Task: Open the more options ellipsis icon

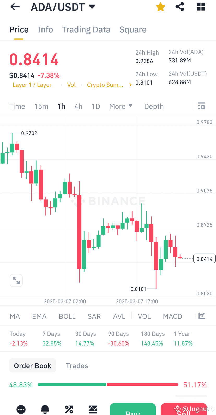Action: [x=21, y=409]
